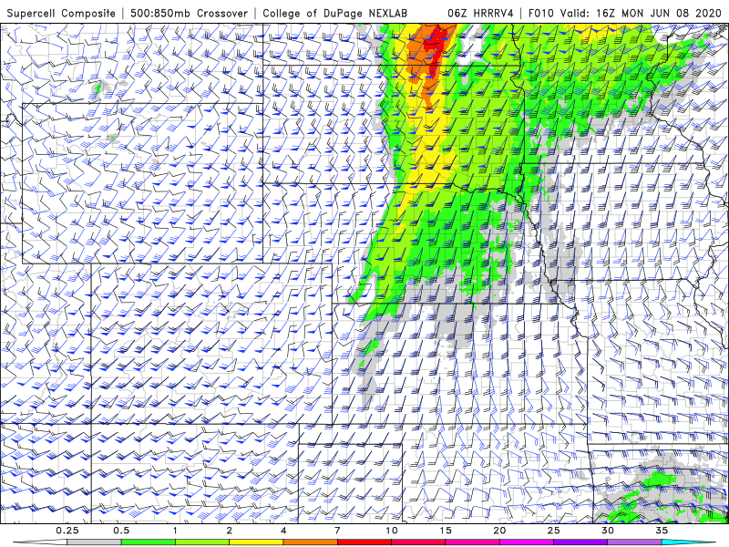Click the legend value 15

[446, 531]
